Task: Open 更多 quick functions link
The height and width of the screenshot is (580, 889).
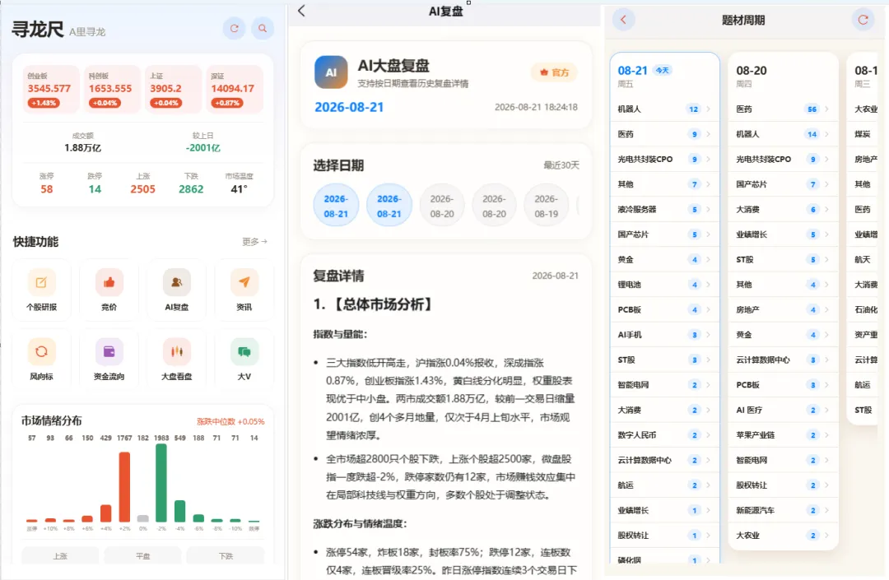Action: click(x=254, y=242)
